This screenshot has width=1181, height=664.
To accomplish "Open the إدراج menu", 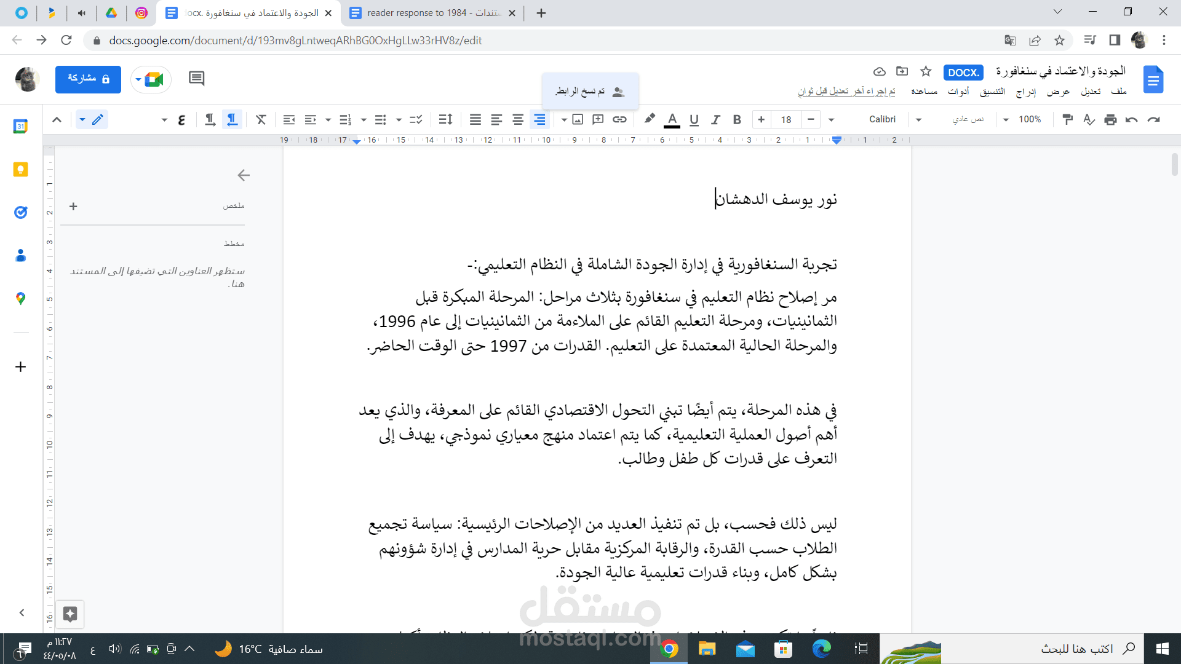I will coord(1026,91).
